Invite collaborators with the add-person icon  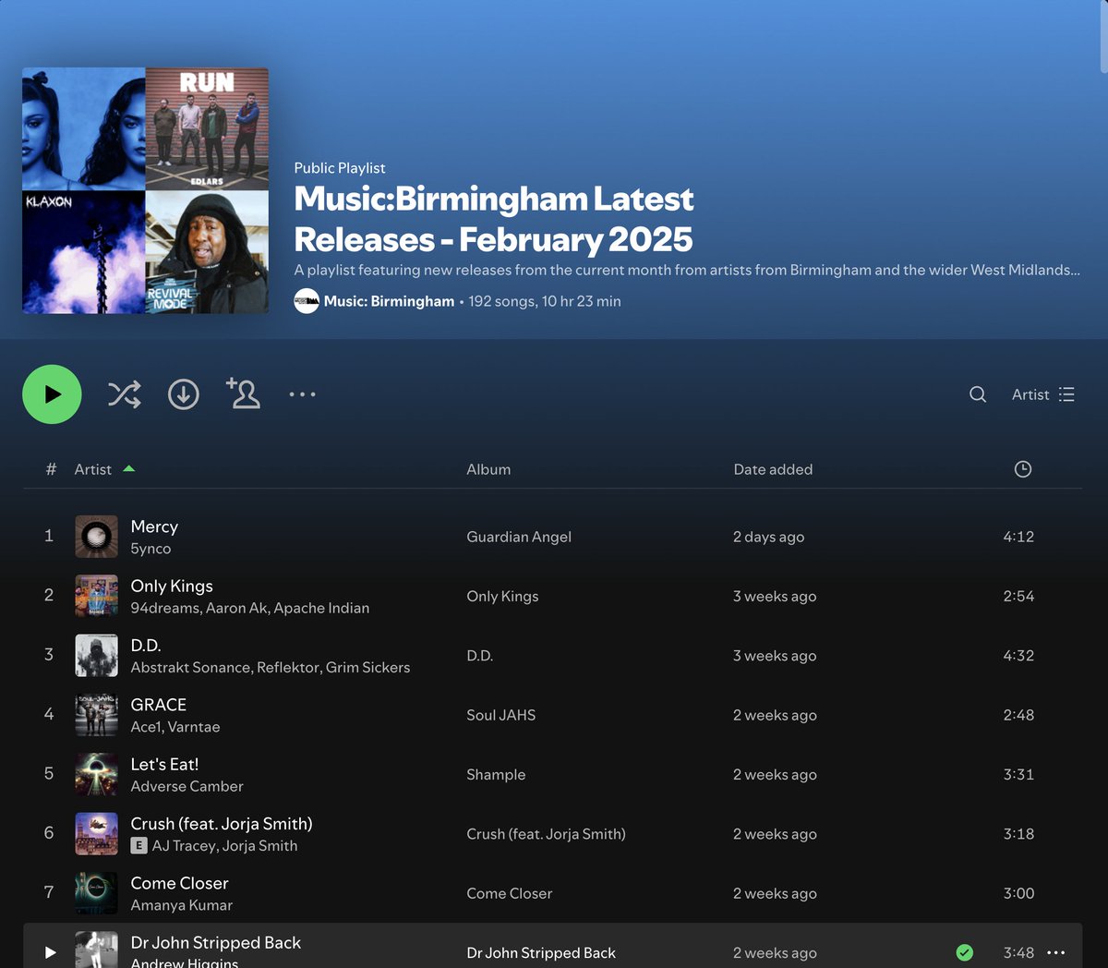244,393
